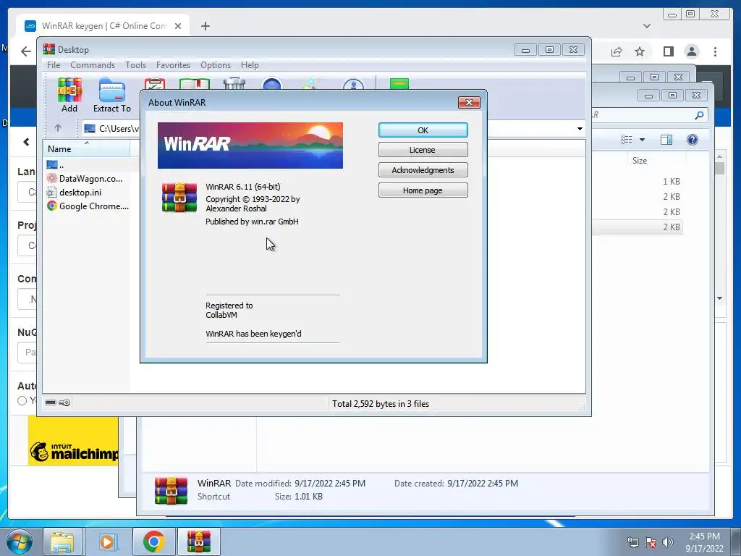Switch to WinRAR in the taskbar

[x=198, y=542]
